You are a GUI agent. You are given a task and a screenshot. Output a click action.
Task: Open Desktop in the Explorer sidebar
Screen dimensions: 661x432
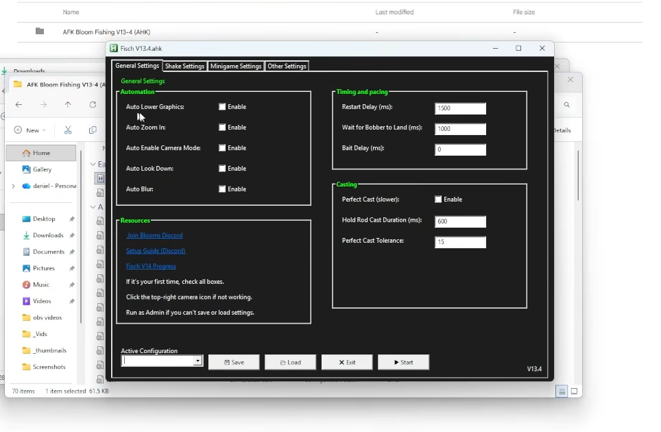click(x=44, y=219)
